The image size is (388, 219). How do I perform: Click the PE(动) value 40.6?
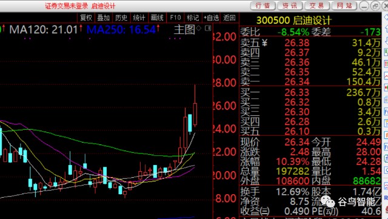pyautogui.click(x=371, y=211)
